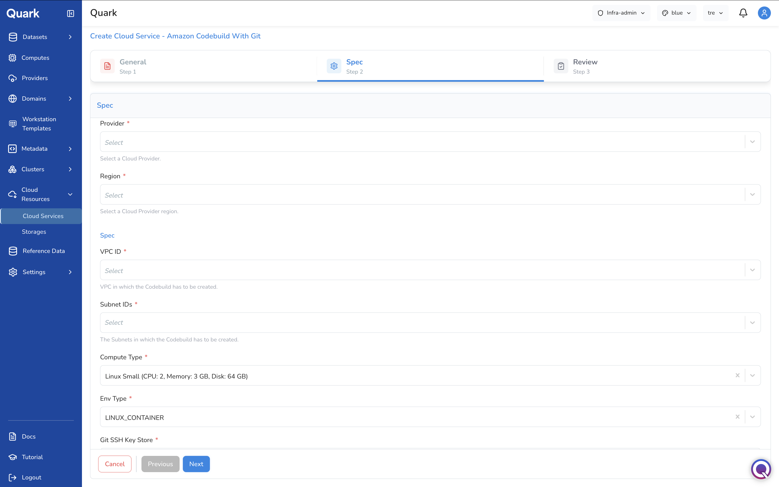Click the Docs file icon
Viewport: 779px width, 487px height.
[x=12, y=436]
